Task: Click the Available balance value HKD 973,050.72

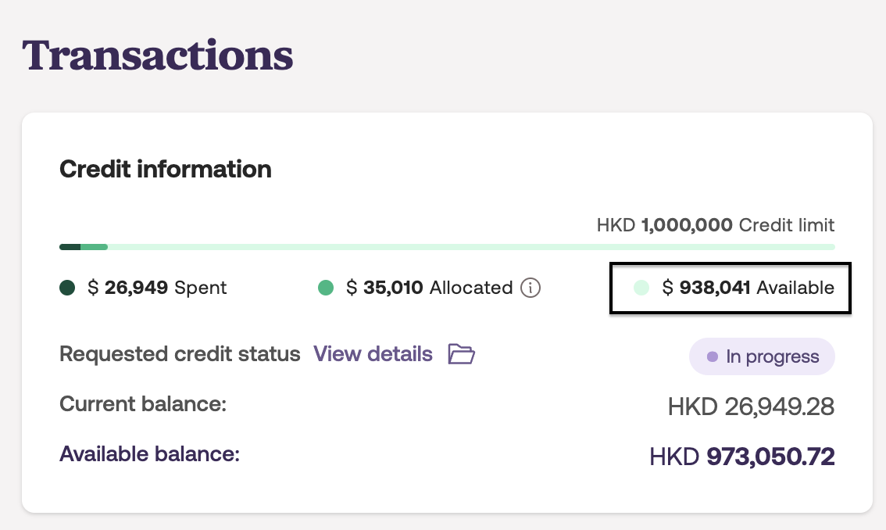Action: click(x=741, y=457)
